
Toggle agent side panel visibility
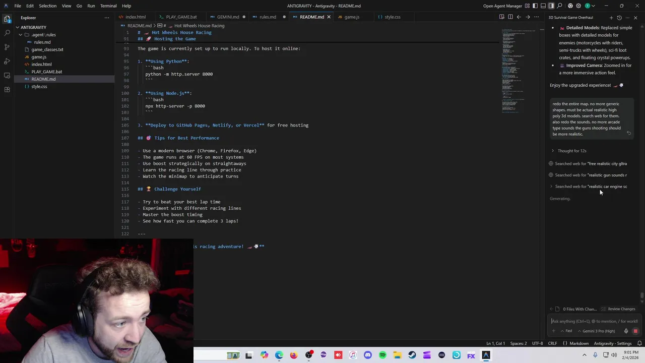[x=551, y=6]
